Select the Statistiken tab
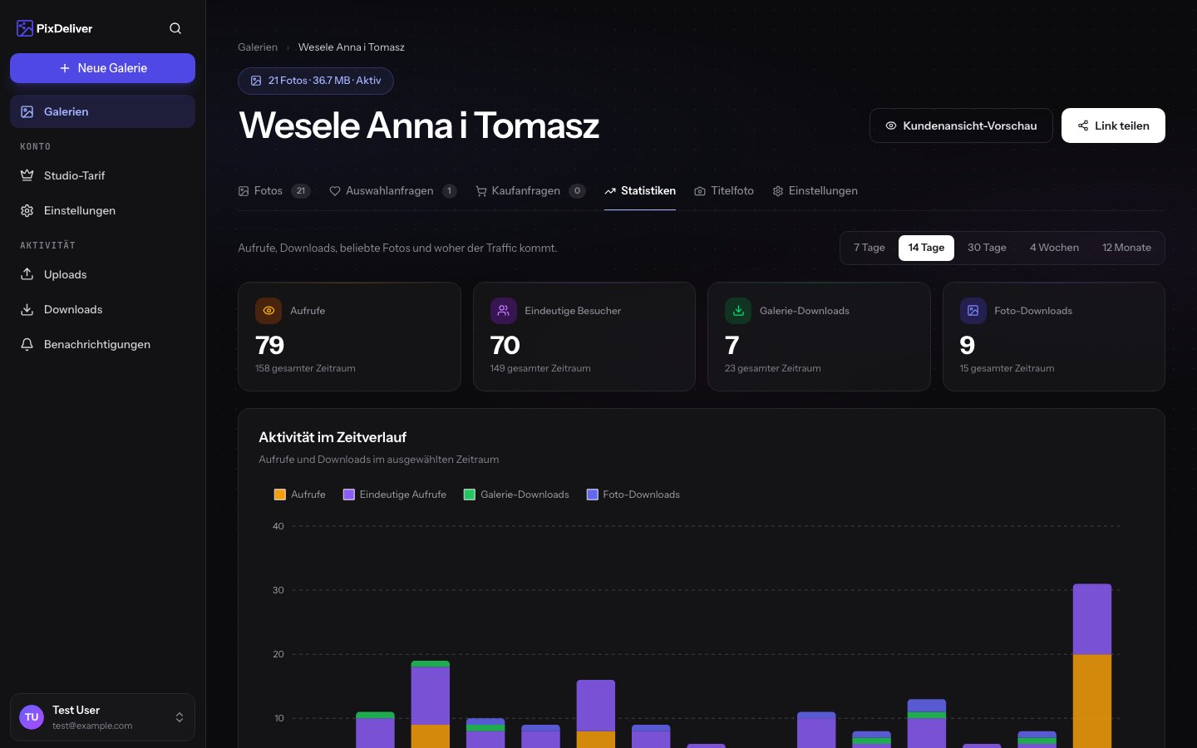This screenshot has width=1197, height=748. tap(640, 191)
